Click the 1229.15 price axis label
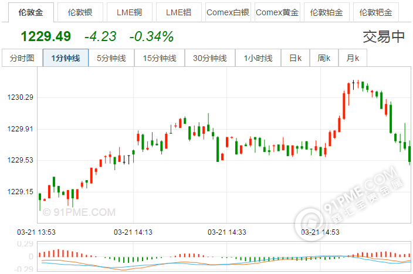The image size is (413, 274). tap(21, 192)
